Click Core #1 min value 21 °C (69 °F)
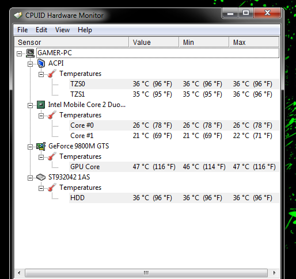 point(203,136)
